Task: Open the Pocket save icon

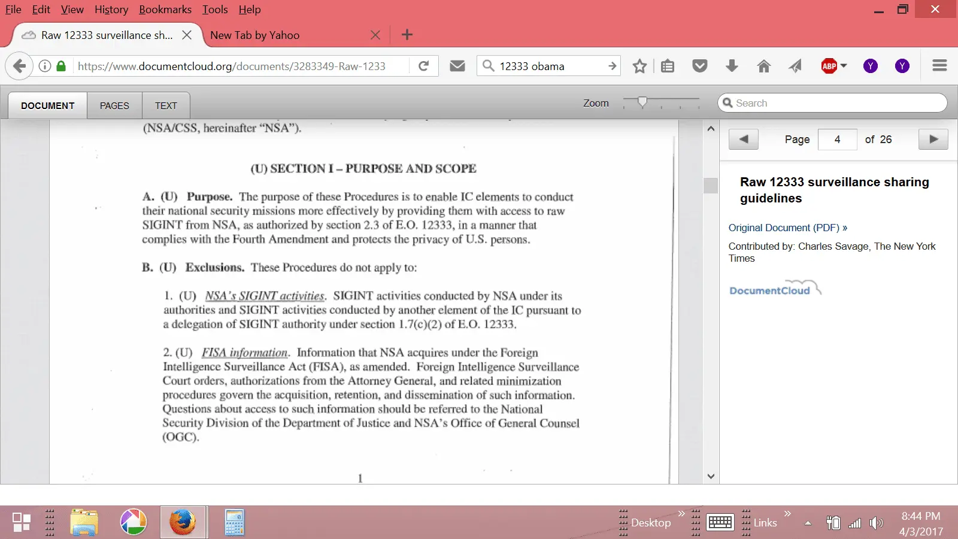Action: coord(699,66)
